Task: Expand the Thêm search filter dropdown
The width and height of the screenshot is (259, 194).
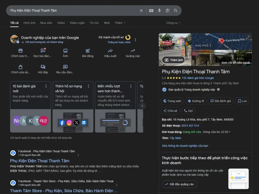Action: [120, 23]
